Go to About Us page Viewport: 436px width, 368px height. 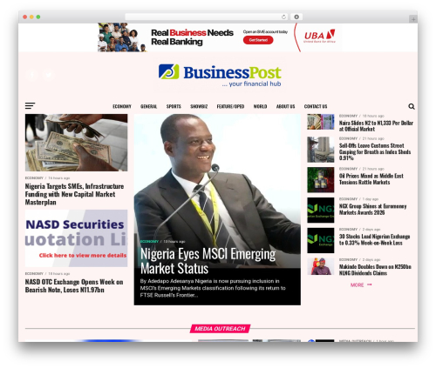(x=285, y=106)
